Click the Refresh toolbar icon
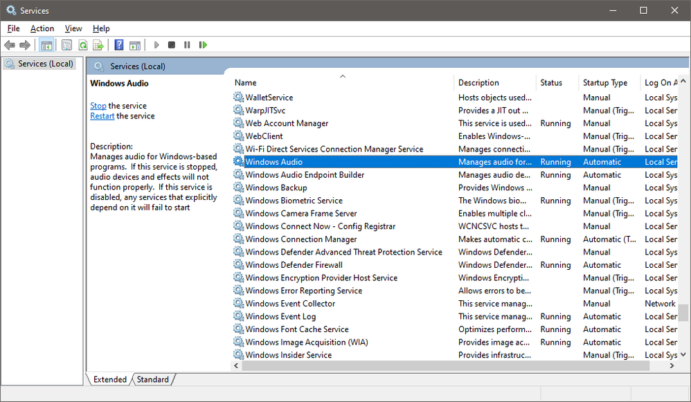 83,45
